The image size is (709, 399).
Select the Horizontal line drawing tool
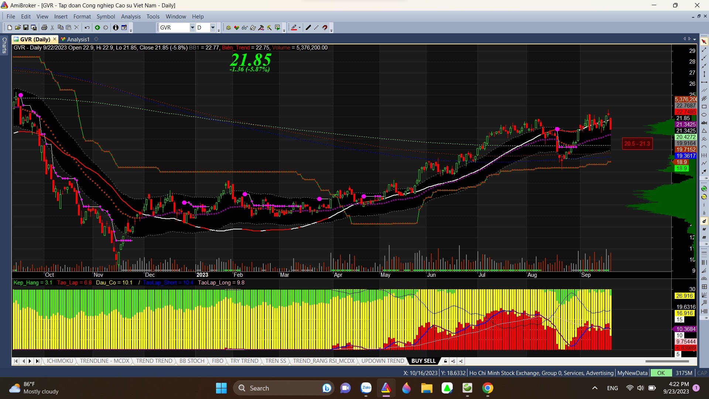pyautogui.click(x=704, y=82)
